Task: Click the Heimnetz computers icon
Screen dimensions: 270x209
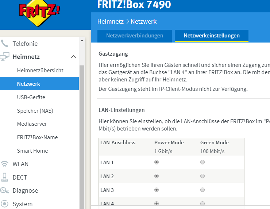Action: pyautogui.click(x=5, y=57)
